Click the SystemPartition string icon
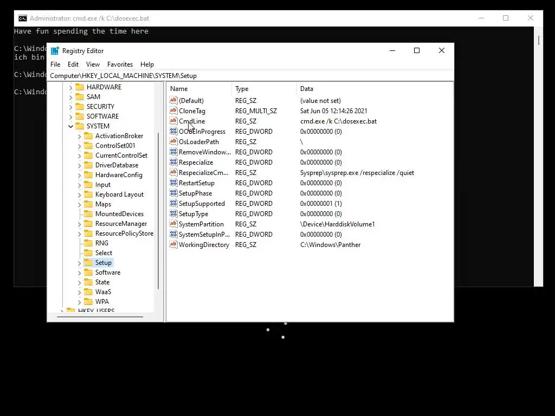The height and width of the screenshot is (416, 555). (173, 224)
